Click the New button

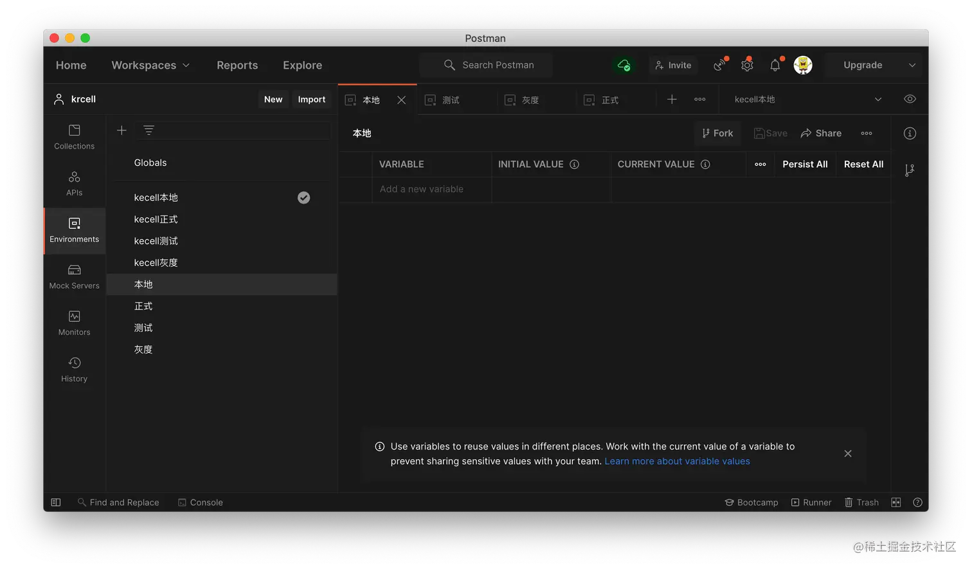pyautogui.click(x=273, y=99)
